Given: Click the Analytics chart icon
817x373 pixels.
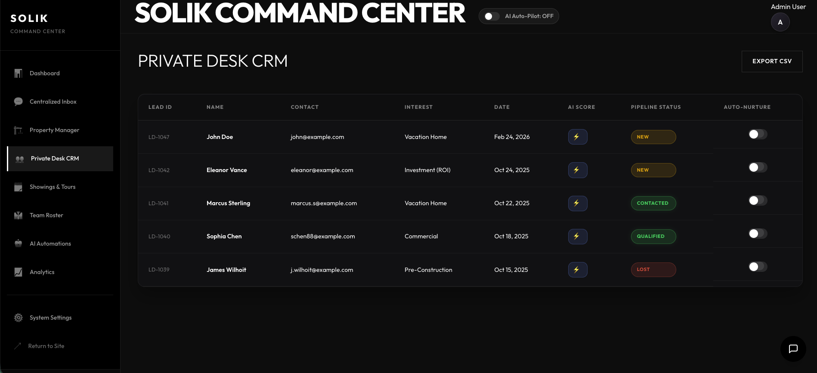Looking at the screenshot, I should (x=18, y=272).
